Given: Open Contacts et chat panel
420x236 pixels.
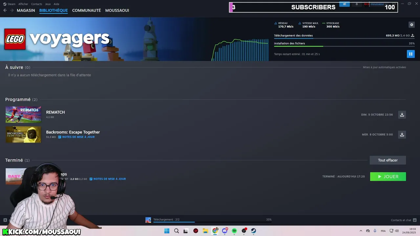Looking at the screenshot, I should (x=401, y=220).
